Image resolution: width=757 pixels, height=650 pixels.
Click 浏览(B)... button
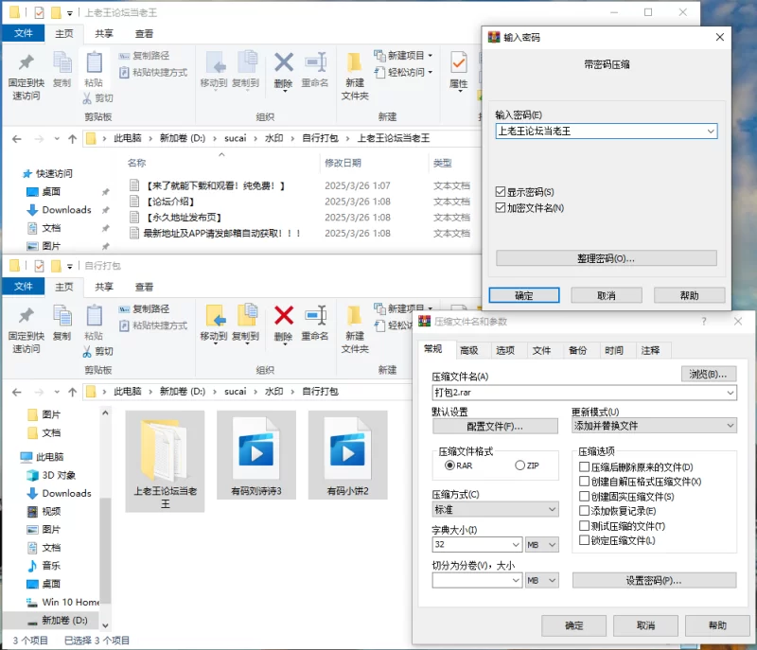coord(708,374)
